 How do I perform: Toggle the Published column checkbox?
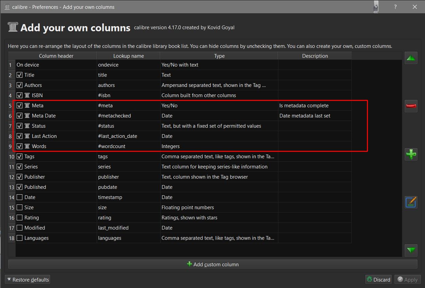coord(20,187)
